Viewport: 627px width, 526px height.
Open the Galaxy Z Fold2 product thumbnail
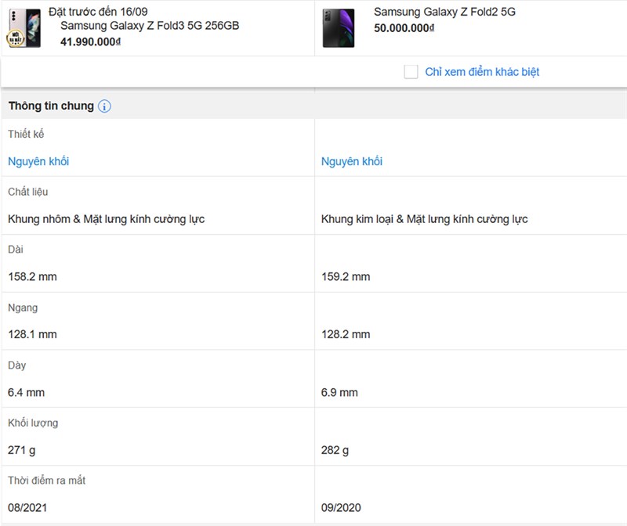(x=339, y=28)
